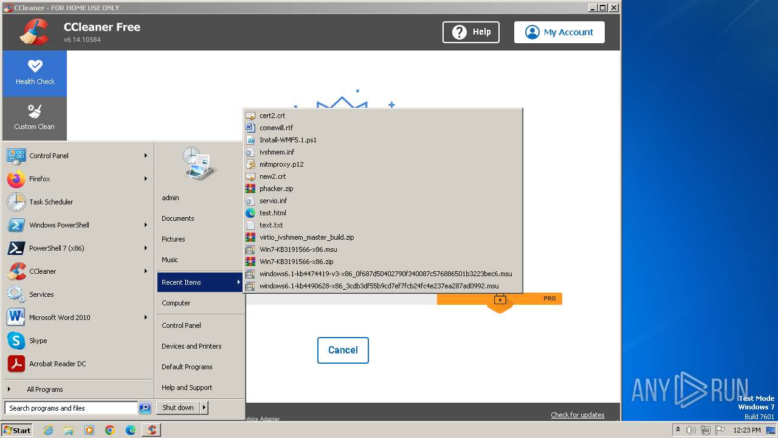Open Windows Explorer from taskbar

pyautogui.click(x=69, y=430)
